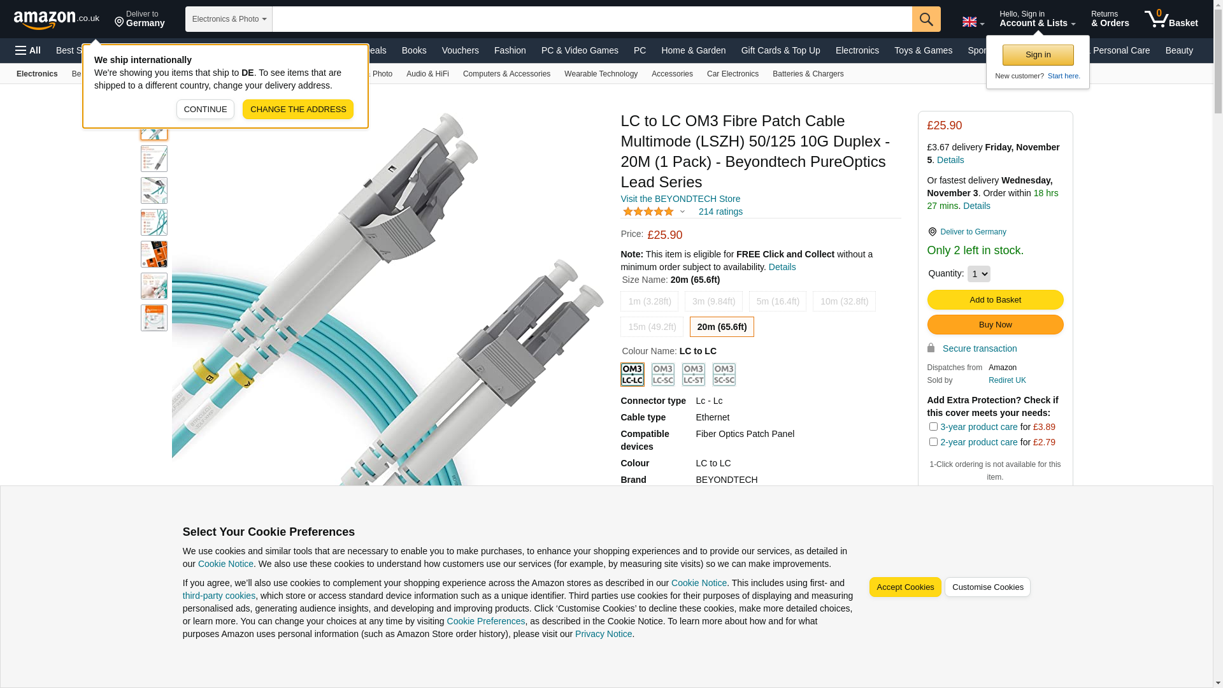Select the OM3 LC-SC colour option
Viewport: 1223px width, 688px height.
tap(663, 375)
